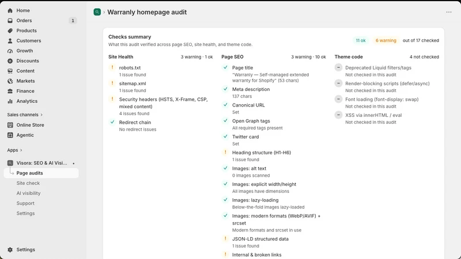The height and width of the screenshot is (259, 461).
Task: Click the sitemap.xml warning icon
Action: [x=112, y=83]
